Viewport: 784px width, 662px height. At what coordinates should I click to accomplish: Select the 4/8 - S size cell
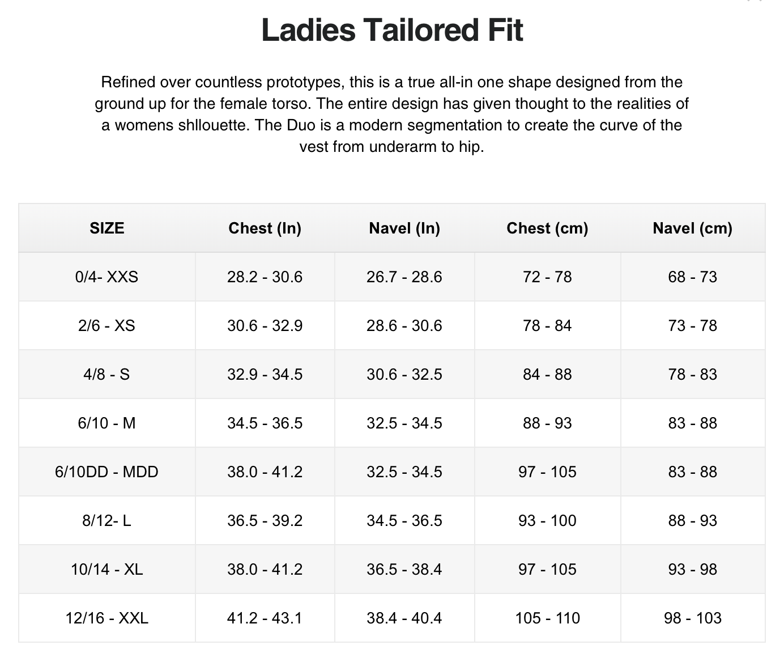click(x=106, y=374)
